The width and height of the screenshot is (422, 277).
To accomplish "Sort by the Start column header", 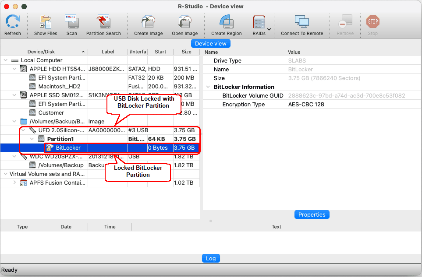I will coord(160,52).
